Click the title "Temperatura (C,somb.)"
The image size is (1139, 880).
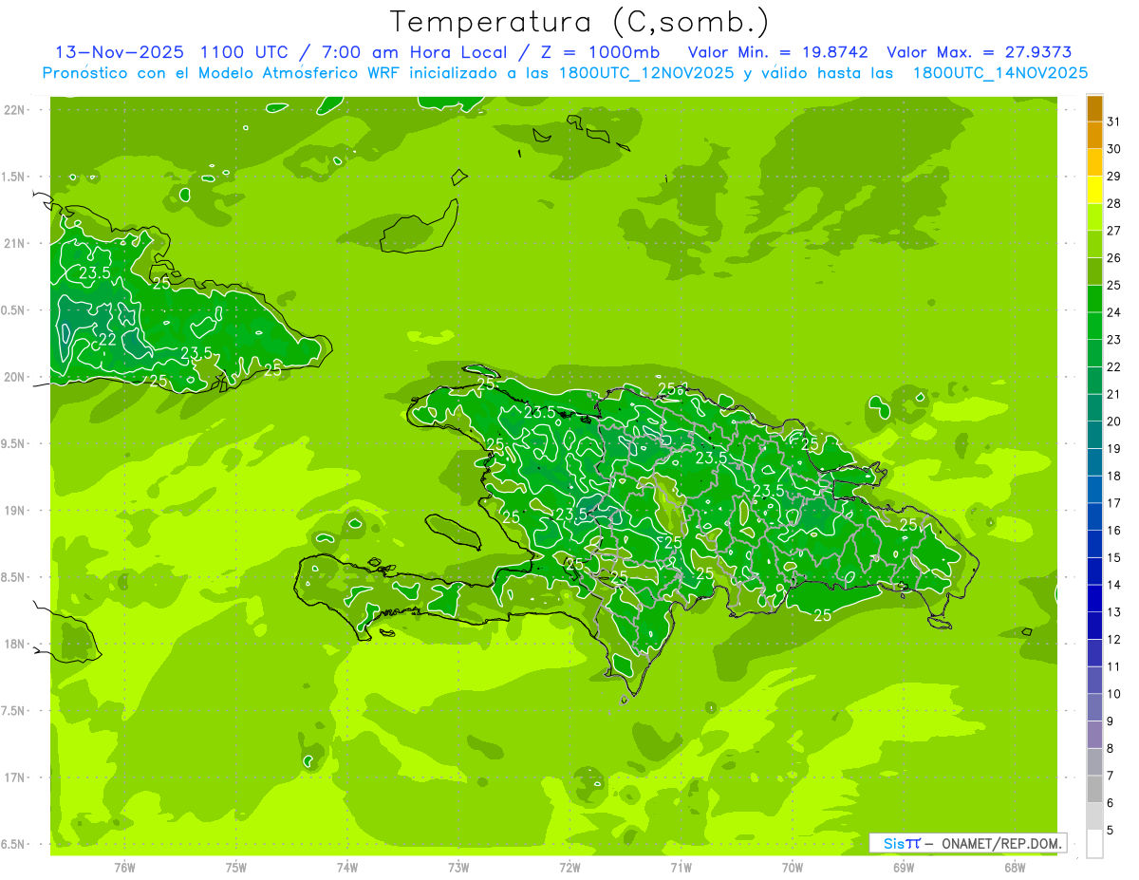pos(579,22)
